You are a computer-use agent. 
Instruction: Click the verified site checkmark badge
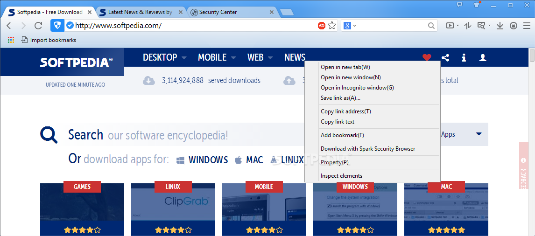pyautogui.click(x=70, y=25)
